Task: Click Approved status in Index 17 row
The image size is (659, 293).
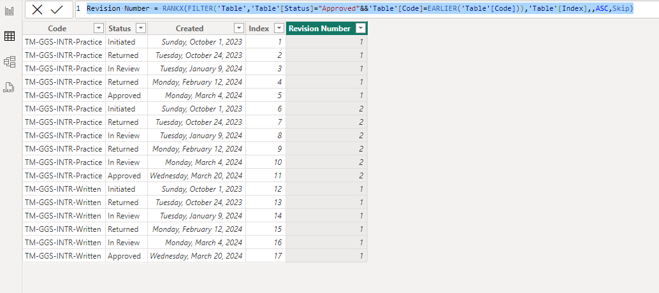Action: coord(126,255)
